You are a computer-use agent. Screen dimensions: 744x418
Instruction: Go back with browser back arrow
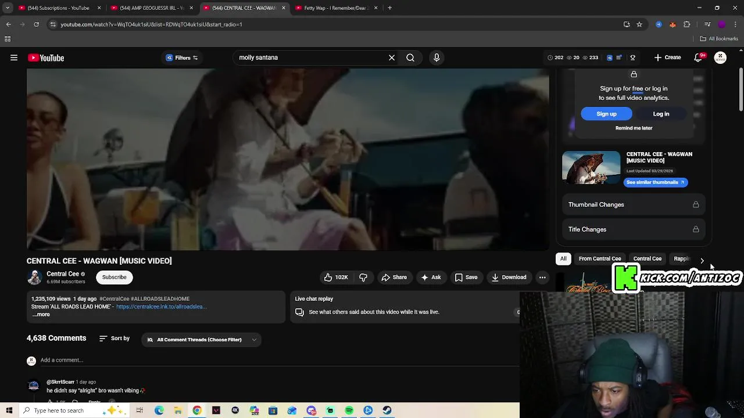(8, 24)
